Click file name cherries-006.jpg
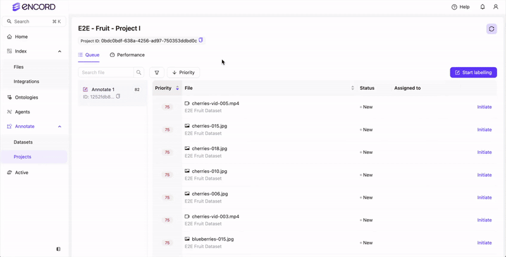 pyautogui.click(x=210, y=194)
